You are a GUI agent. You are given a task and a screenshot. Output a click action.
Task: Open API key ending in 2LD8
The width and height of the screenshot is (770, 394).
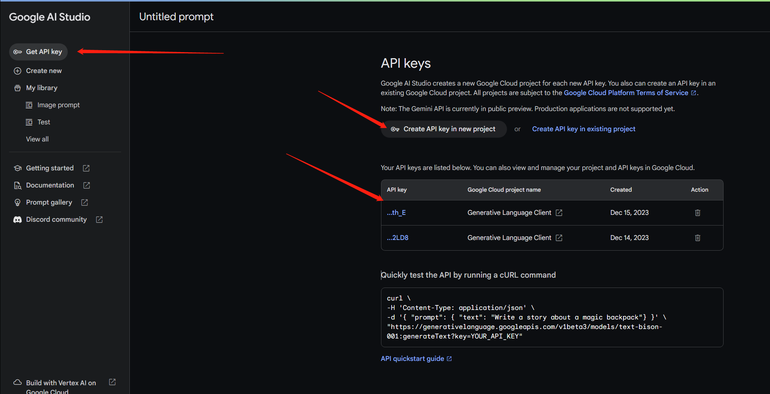[397, 238]
